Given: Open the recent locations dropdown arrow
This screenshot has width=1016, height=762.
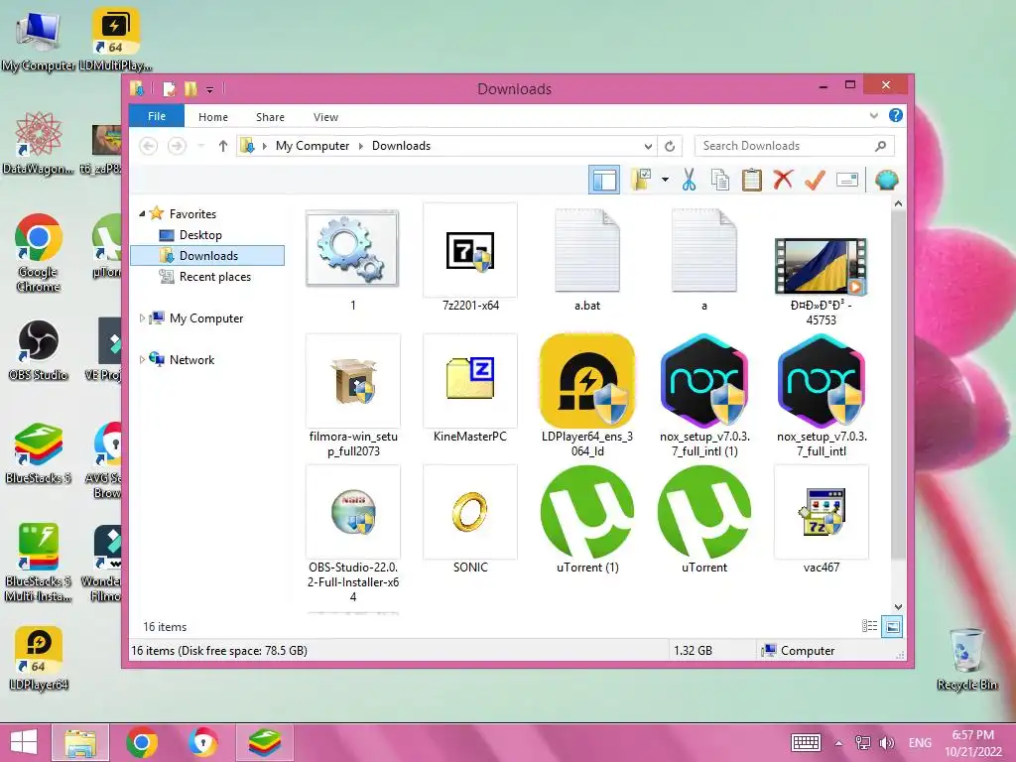Looking at the screenshot, I should click(200, 146).
